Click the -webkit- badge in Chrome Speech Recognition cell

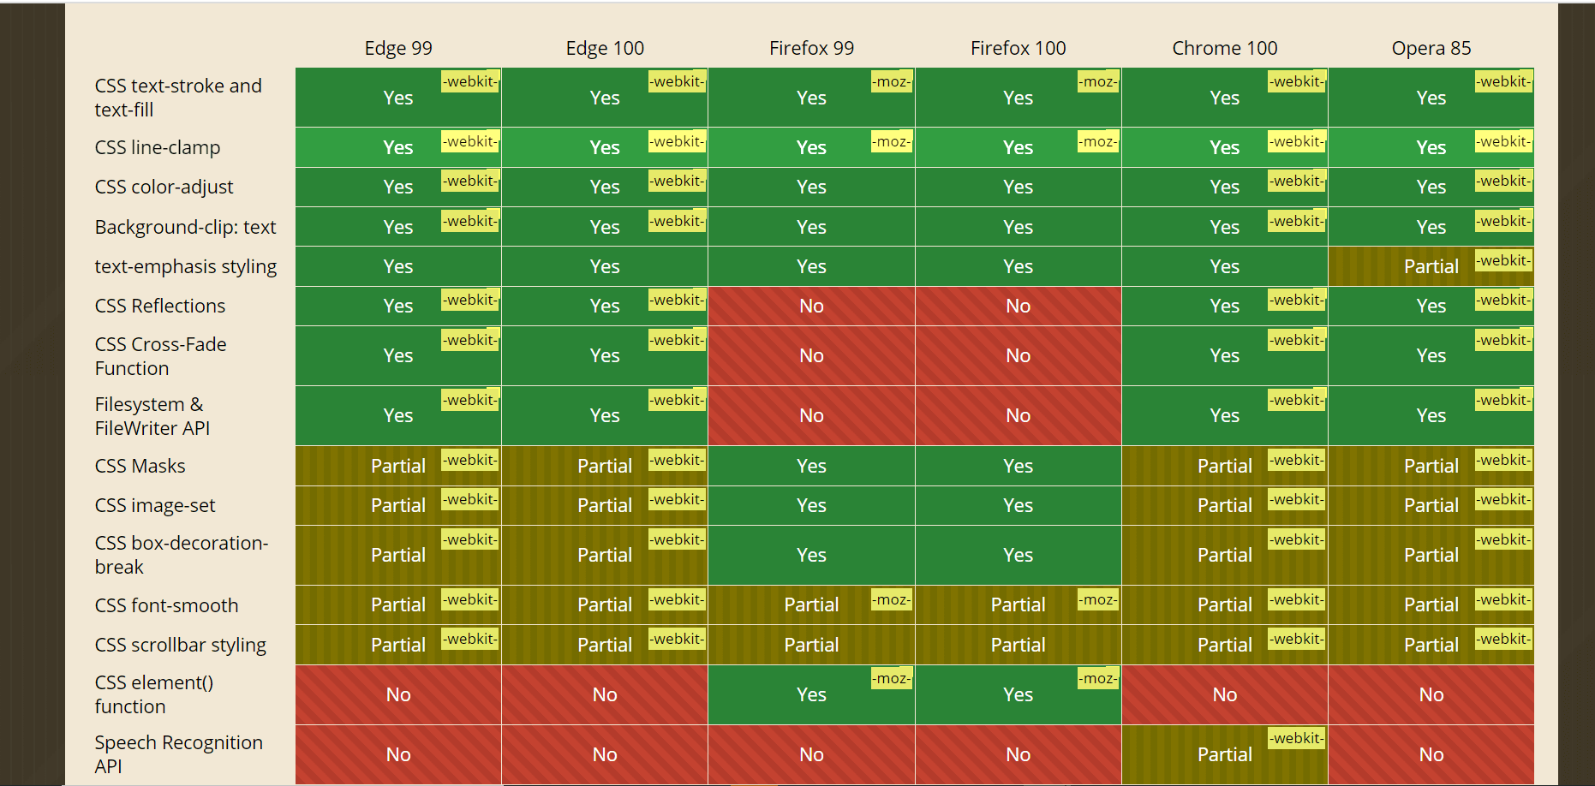tap(1297, 738)
